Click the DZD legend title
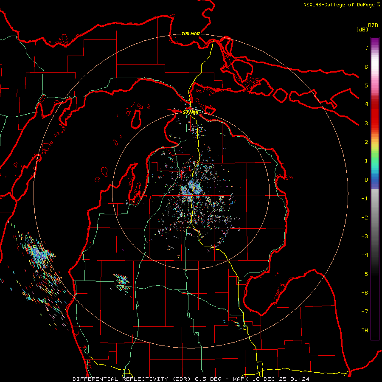 coord(373,25)
